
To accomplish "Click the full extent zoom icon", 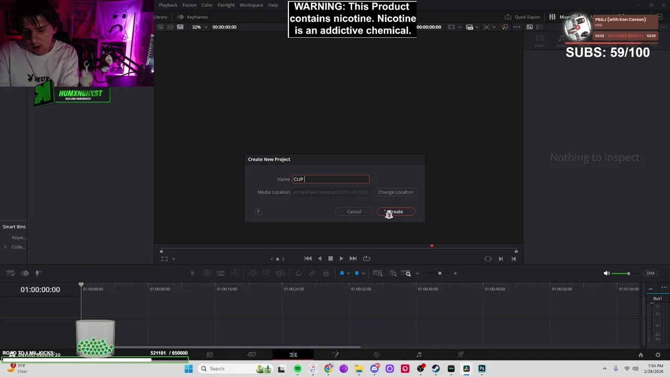I will (377, 273).
